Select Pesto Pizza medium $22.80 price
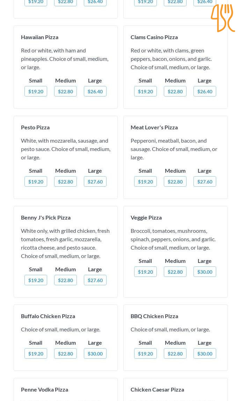The width and height of the screenshot is (241, 401). point(65,182)
